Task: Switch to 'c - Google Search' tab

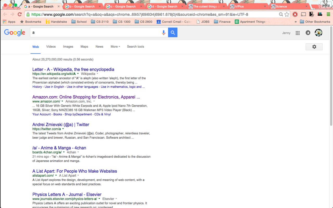Action: click(x=123, y=6)
